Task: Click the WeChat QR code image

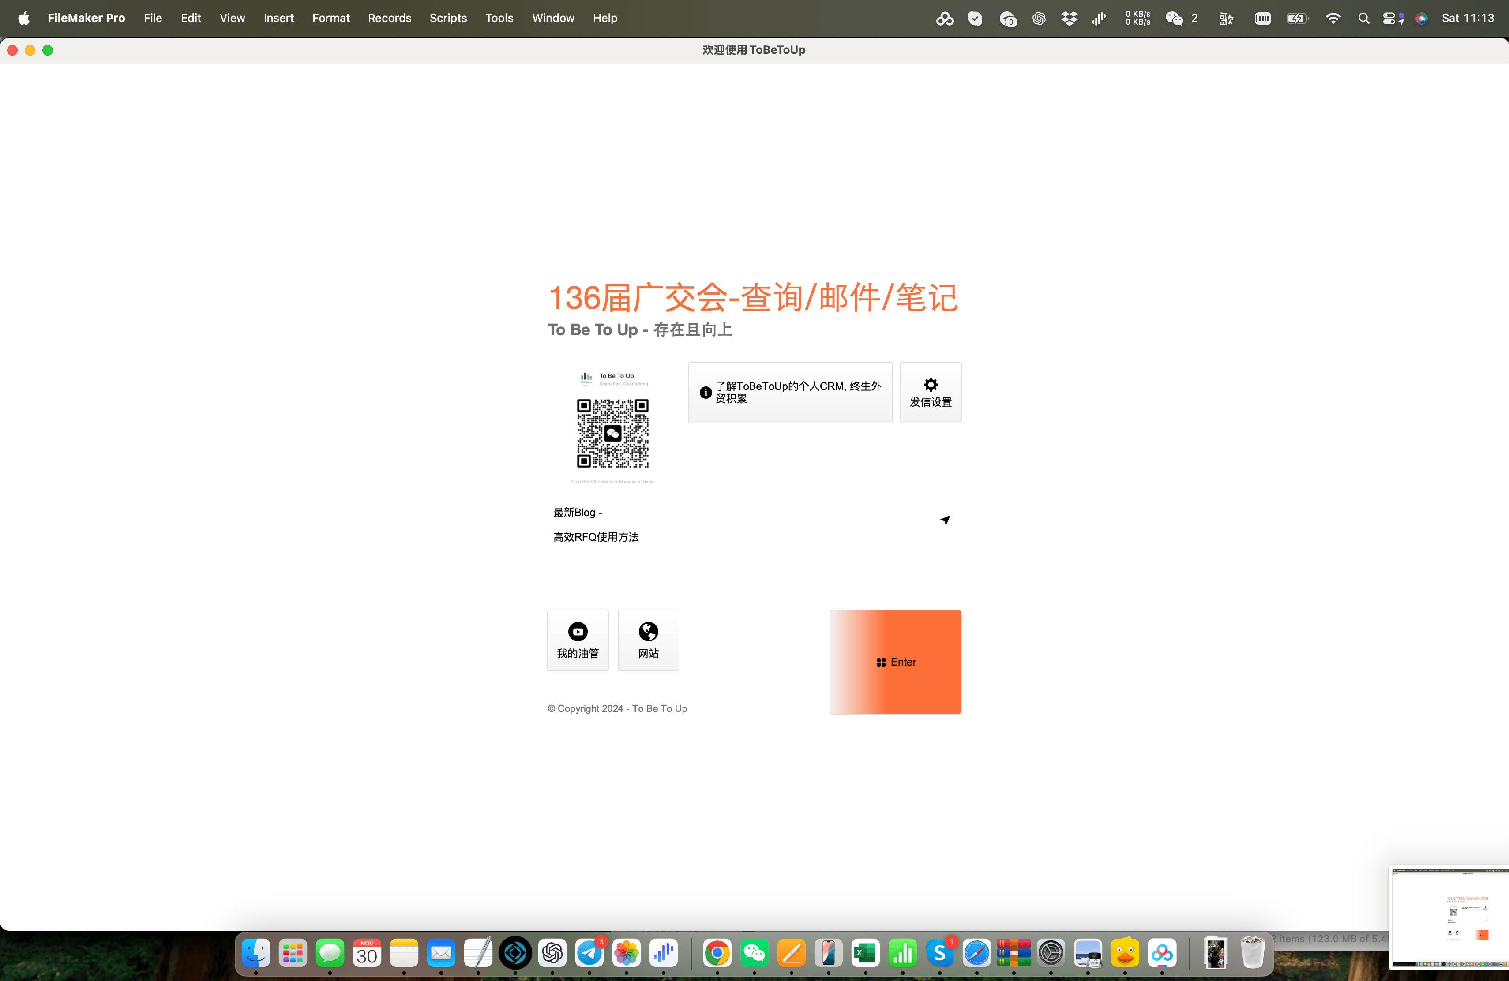Action: tap(612, 434)
